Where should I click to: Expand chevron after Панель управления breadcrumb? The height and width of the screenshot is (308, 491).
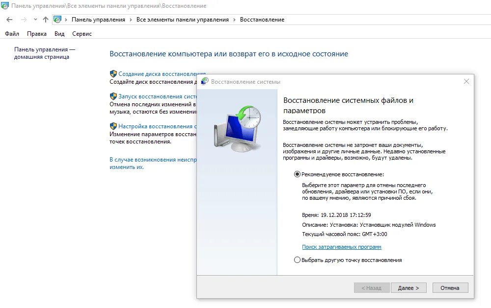(x=131, y=20)
